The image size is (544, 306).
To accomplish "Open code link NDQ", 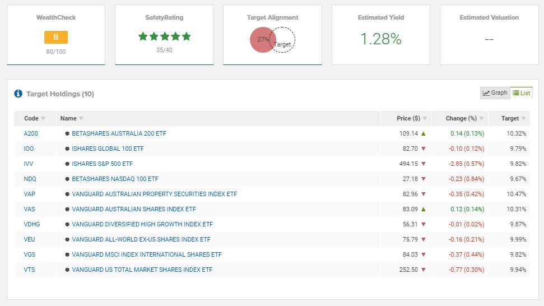I will [30, 179].
